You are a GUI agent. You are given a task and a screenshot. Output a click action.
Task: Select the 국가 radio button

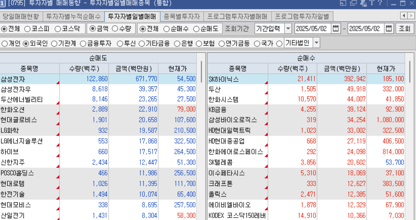(x=257, y=44)
